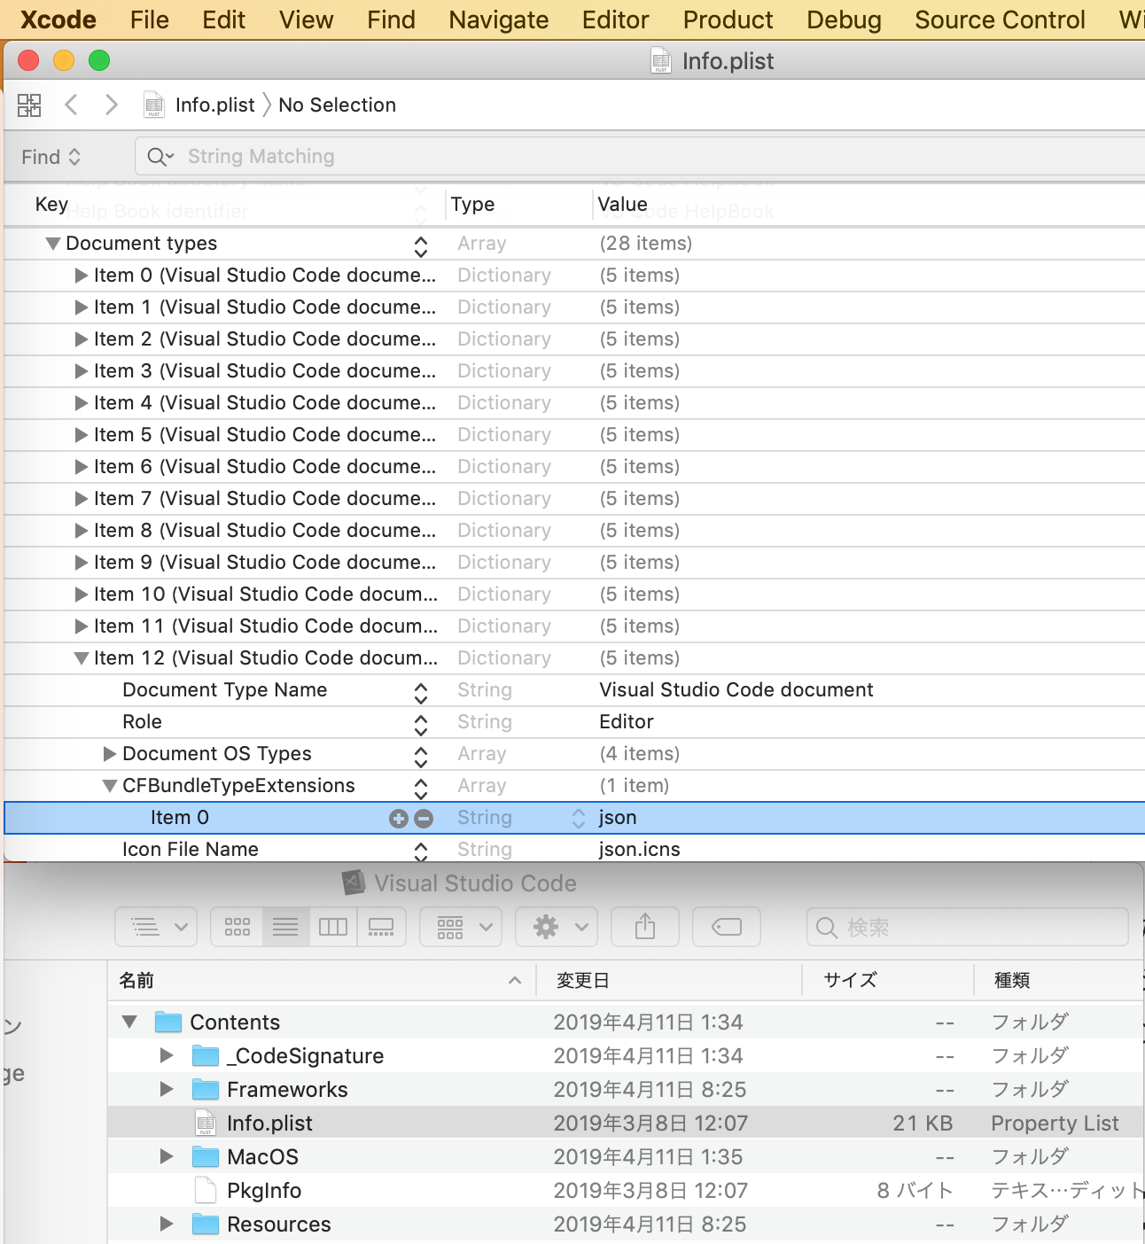Click the MacOS folder icon
This screenshot has width=1145, height=1244.
click(206, 1157)
